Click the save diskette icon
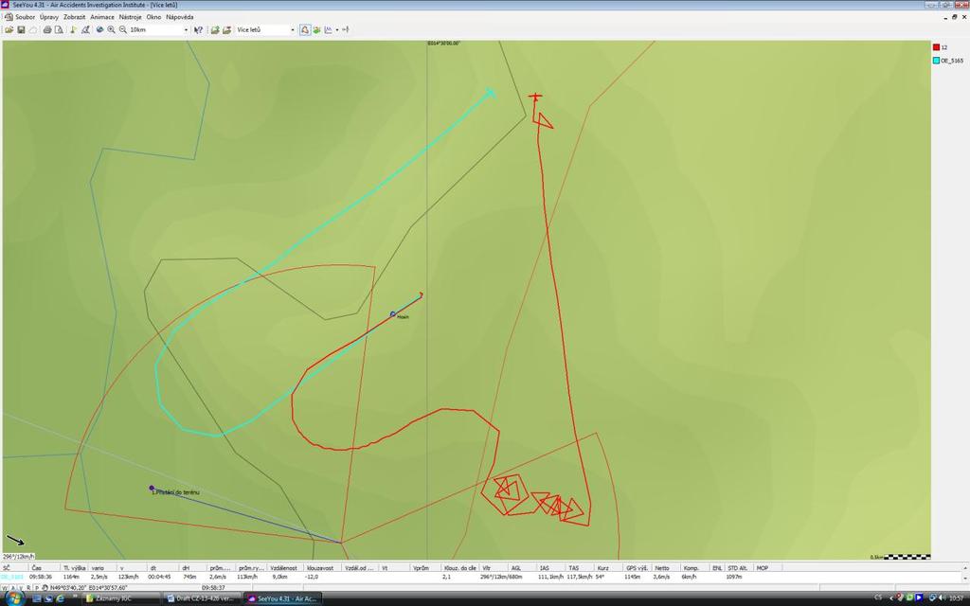970x606 pixels. point(21,29)
